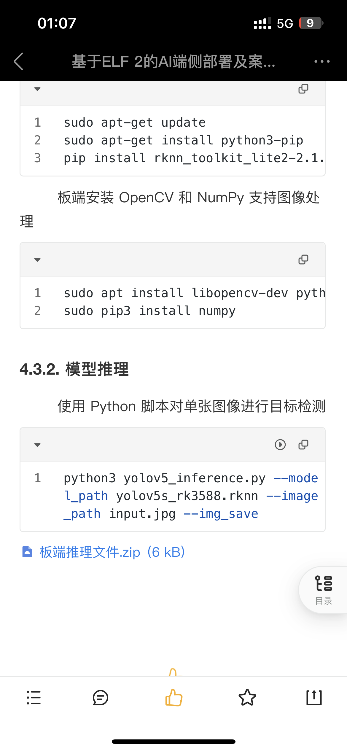The height and width of the screenshot is (751, 347).
Task: Open the three-dot more options menu
Action: [322, 61]
